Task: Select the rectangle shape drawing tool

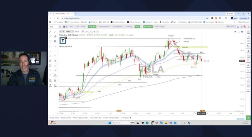Action: pos(50,41)
